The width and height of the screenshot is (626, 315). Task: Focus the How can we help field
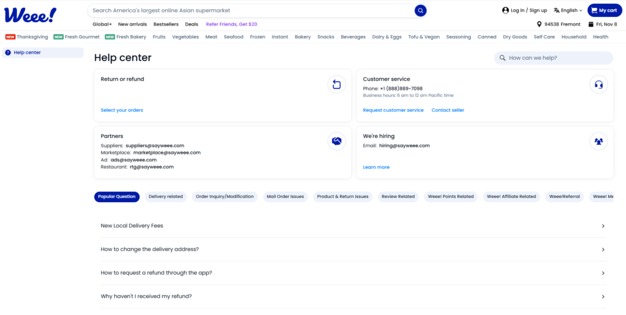point(553,58)
